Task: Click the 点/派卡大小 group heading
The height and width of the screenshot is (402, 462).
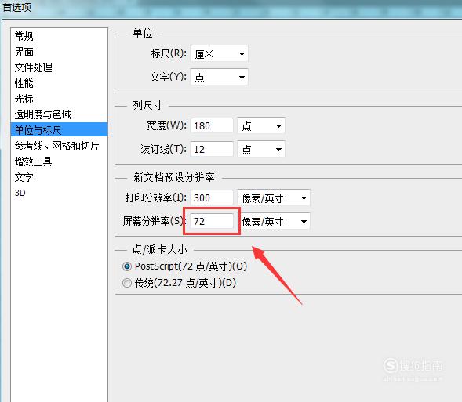Action: (159, 249)
